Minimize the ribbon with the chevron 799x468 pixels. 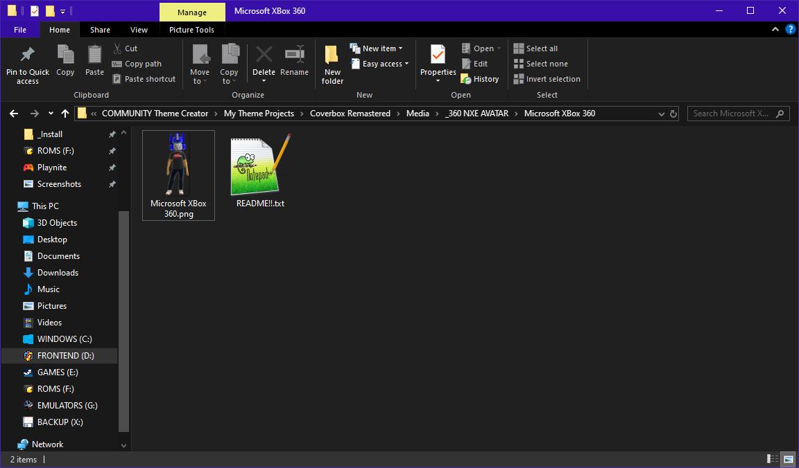coord(775,30)
